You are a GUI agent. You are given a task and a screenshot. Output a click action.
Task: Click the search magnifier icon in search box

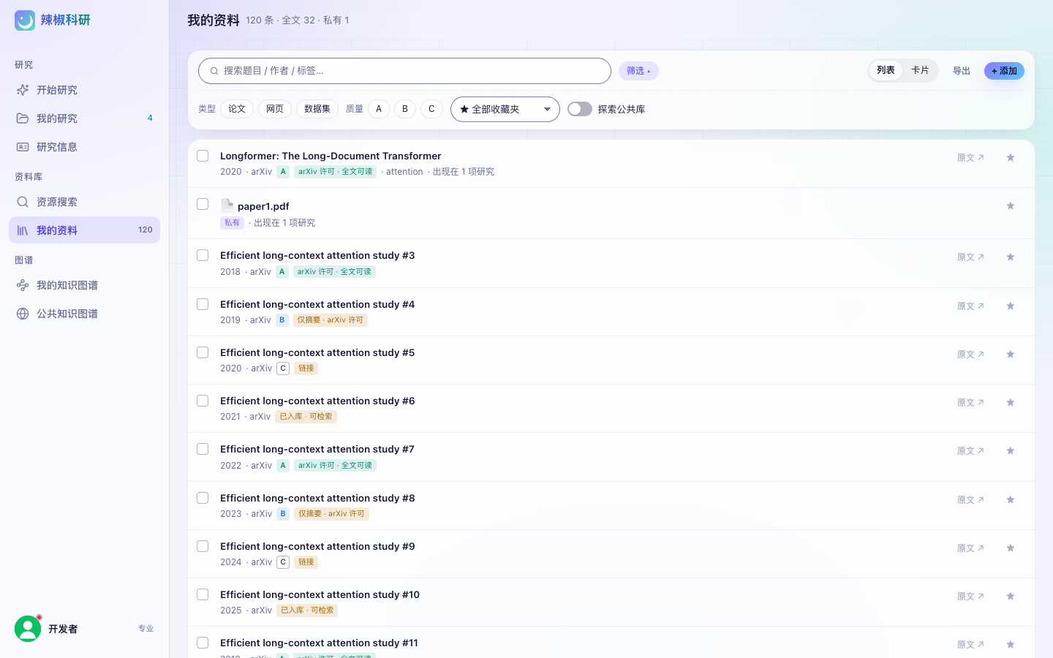(x=214, y=71)
